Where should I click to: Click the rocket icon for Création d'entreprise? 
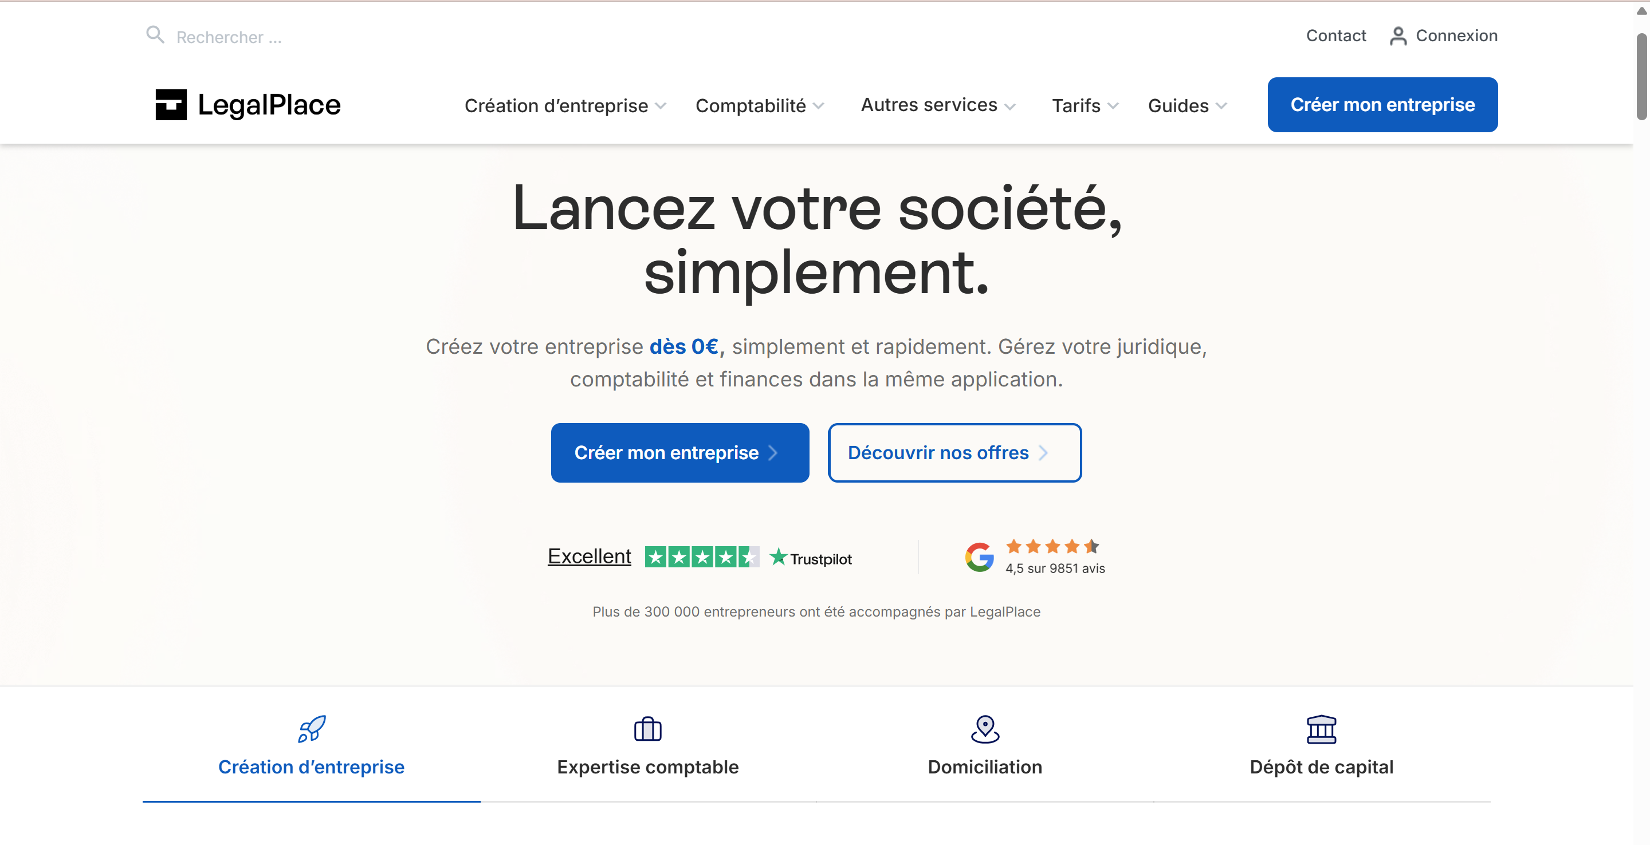pyautogui.click(x=311, y=729)
